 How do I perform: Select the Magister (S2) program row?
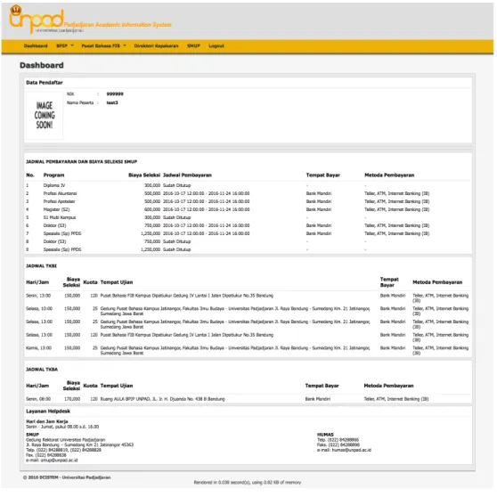point(248,209)
